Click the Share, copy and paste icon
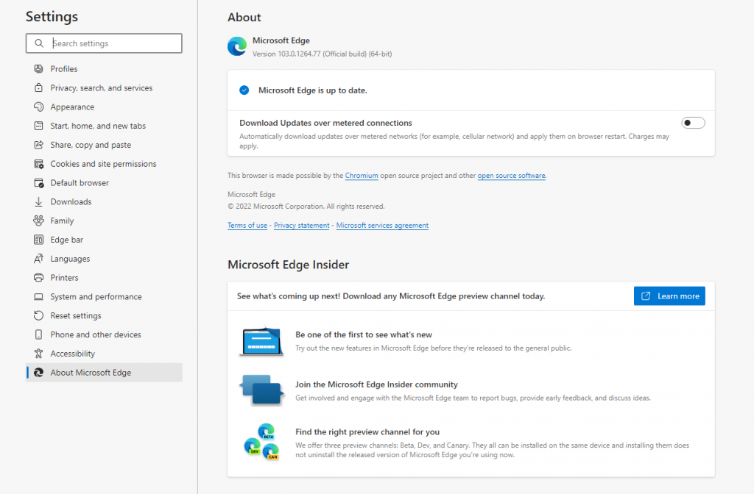 point(38,145)
